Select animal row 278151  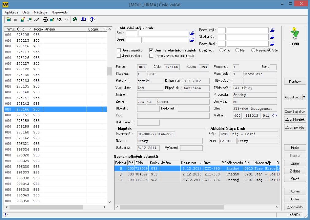55,115
